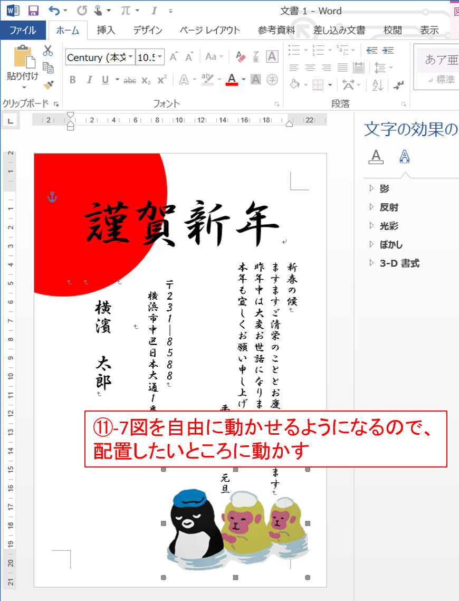
Task: Switch to the 参考資料 tab
Action: click(x=276, y=30)
